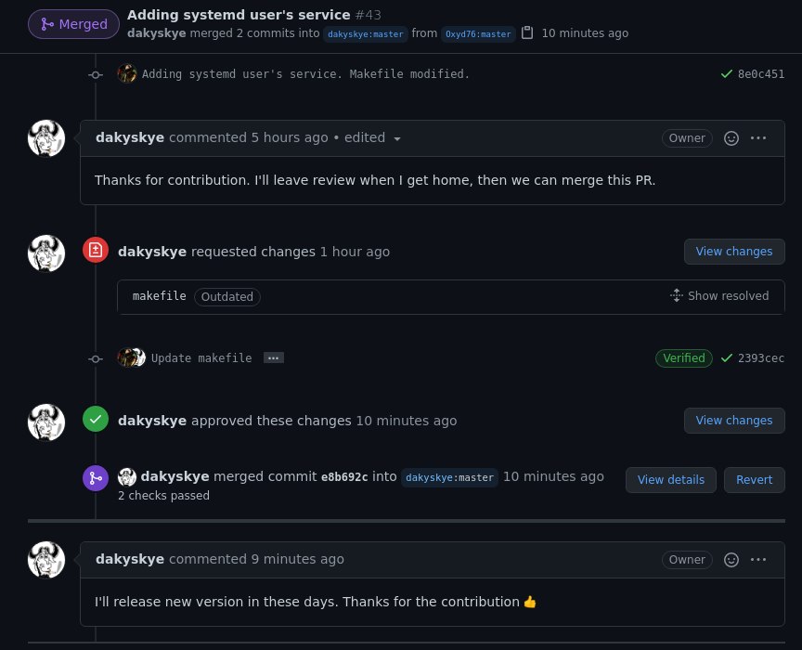
Task: Expand Update makefile commit message ellipsis
Action: (274, 358)
